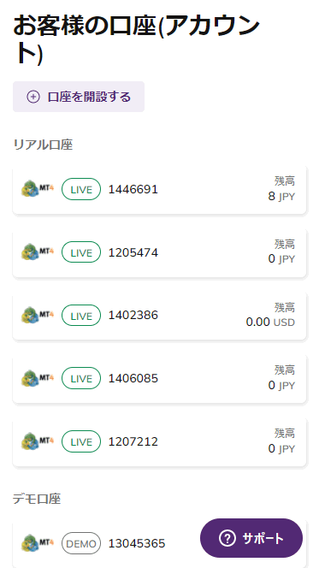Select the LIVE badge of account 1446691
Screen dimensions: 319x568
(x=81, y=189)
